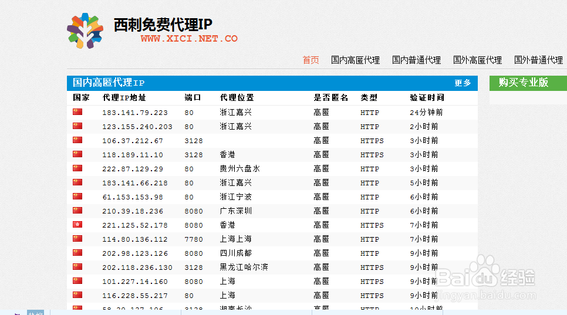Click location 浙江宁波
Viewport: 567px width, 315px height.
[x=236, y=197]
